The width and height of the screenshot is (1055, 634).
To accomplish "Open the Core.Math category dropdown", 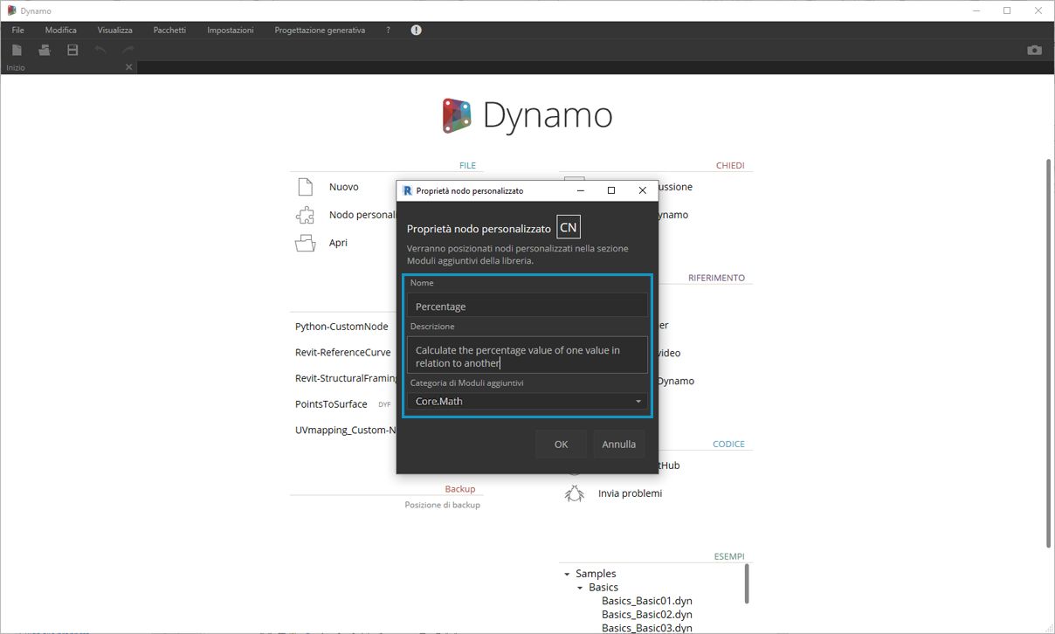I will tap(527, 401).
